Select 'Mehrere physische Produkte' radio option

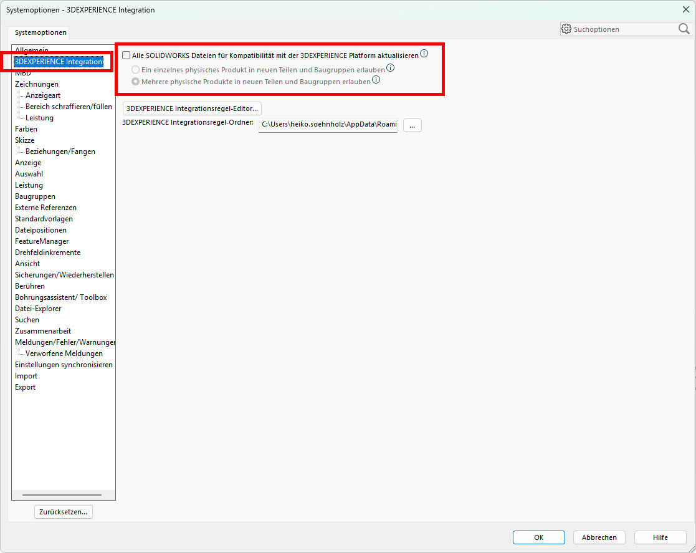click(135, 82)
